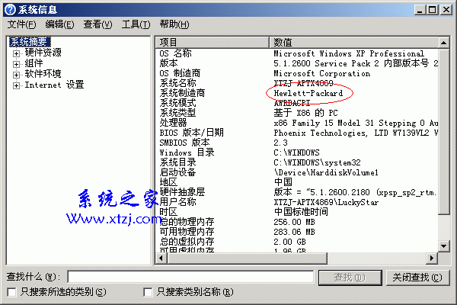457x305 pixels.
Task: Open the 工具(T) menu
Action: 136,24
